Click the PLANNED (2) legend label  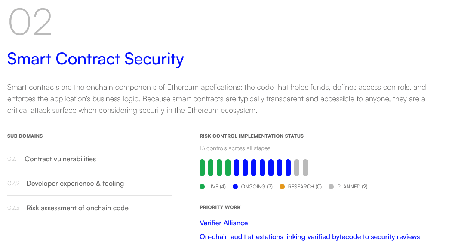[352, 187]
